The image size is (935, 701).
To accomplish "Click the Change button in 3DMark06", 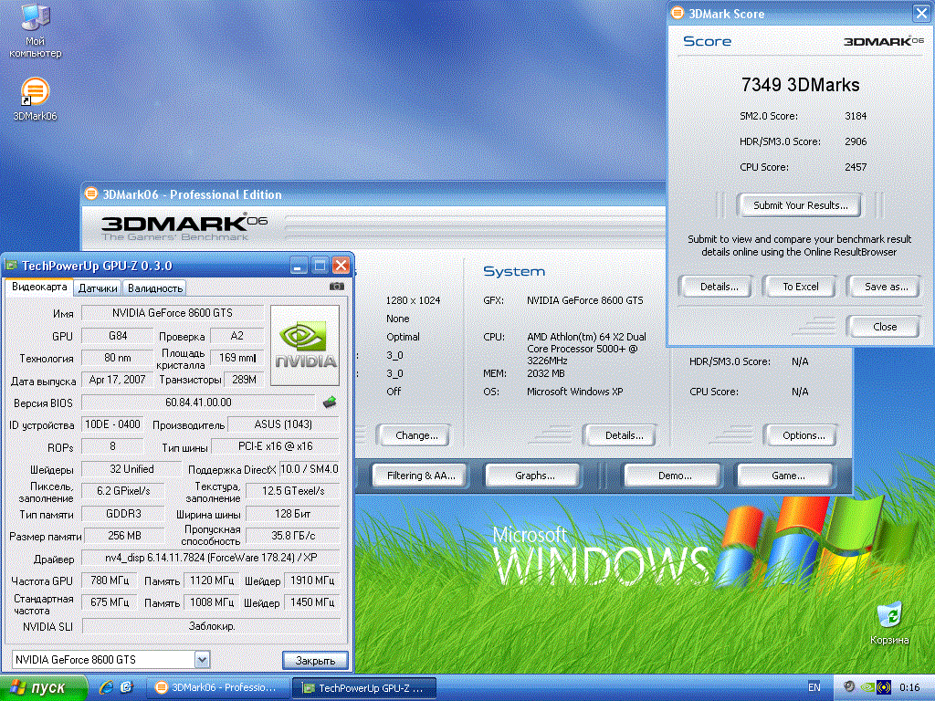I will click(x=415, y=435).
